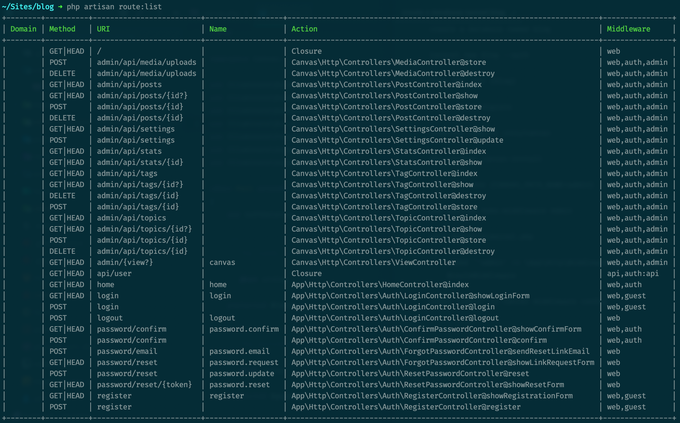Click TagController@store action text
Screen dimensions: 680x423
pyautogui.click(x=384, y=207)
